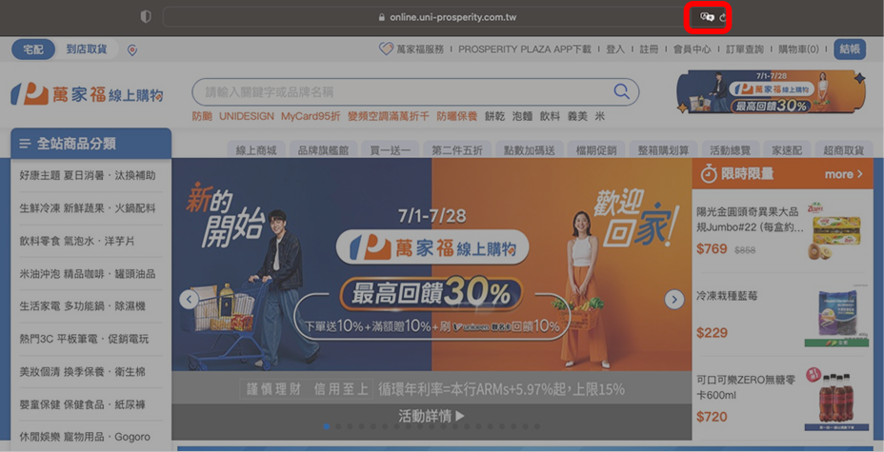Viewport: 884px width, 452px height.
Task: Click the 結帳 checkout button
Action: pyautogui.click(x=850, y=49)
